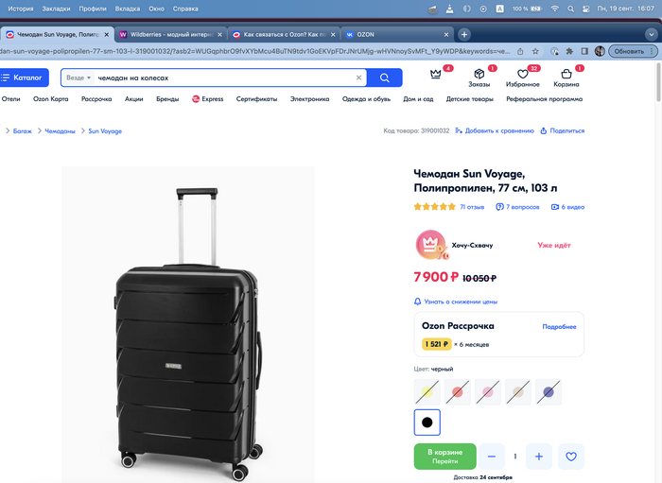Open the Закладки menu in menu bar
The width and height of the screenshot is (662, 483).
click(x=56, y=9)
